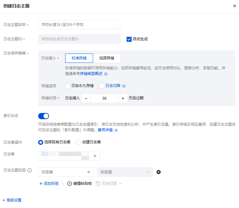Image resolution: width=239 pixels, height=208 pixels.
Task: Open the 标签键 dropdown
Action: click(66, 172)
